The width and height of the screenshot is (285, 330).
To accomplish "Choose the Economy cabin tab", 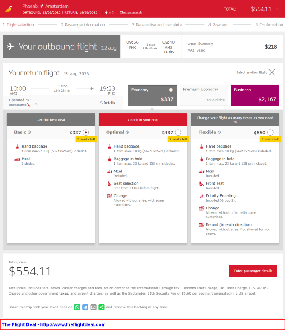I will click(152, 96).
